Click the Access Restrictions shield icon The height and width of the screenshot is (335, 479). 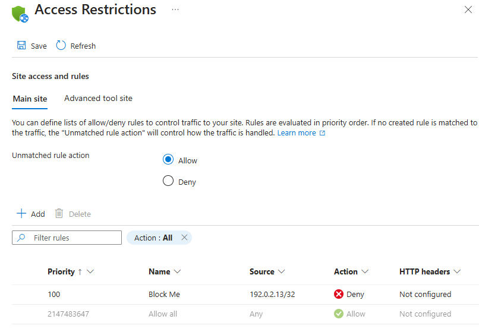pos(20,12)
